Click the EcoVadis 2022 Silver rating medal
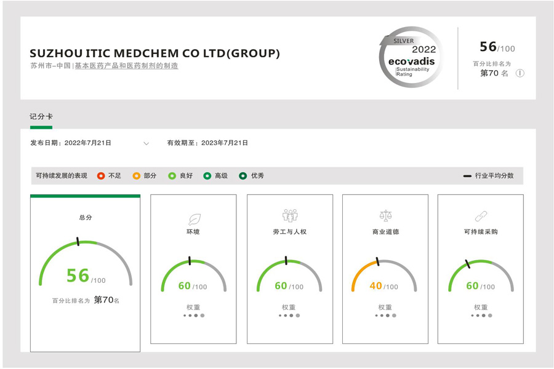 click(x=411, y=57)
